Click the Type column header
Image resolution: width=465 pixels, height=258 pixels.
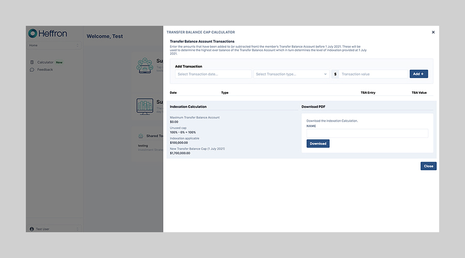225,93
